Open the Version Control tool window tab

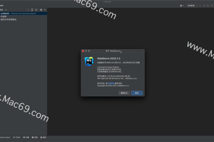[5, 137]
